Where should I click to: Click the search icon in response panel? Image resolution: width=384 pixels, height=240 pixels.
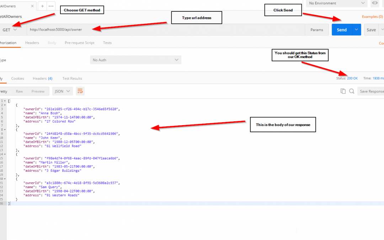pos(352,91)
